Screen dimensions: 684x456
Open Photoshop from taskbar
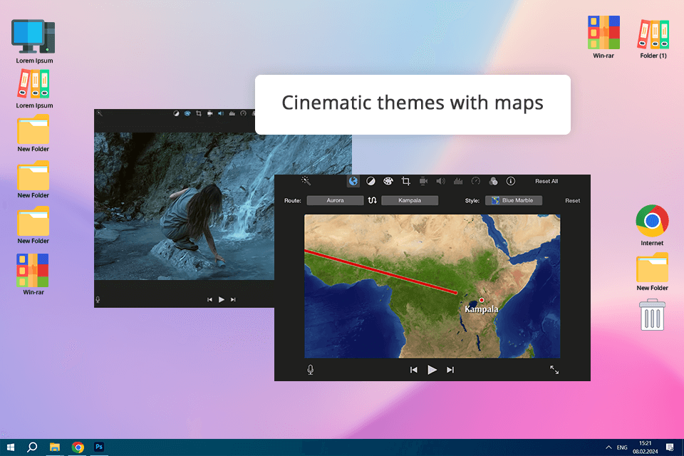99,447
